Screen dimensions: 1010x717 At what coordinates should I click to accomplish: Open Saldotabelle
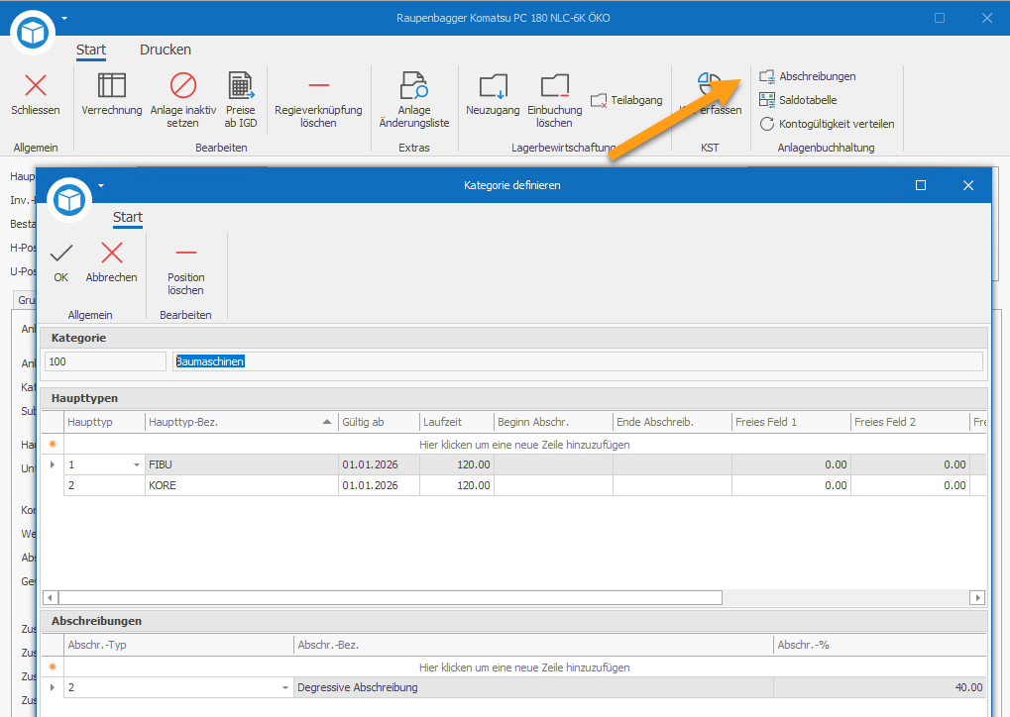(x=798, y=100)
